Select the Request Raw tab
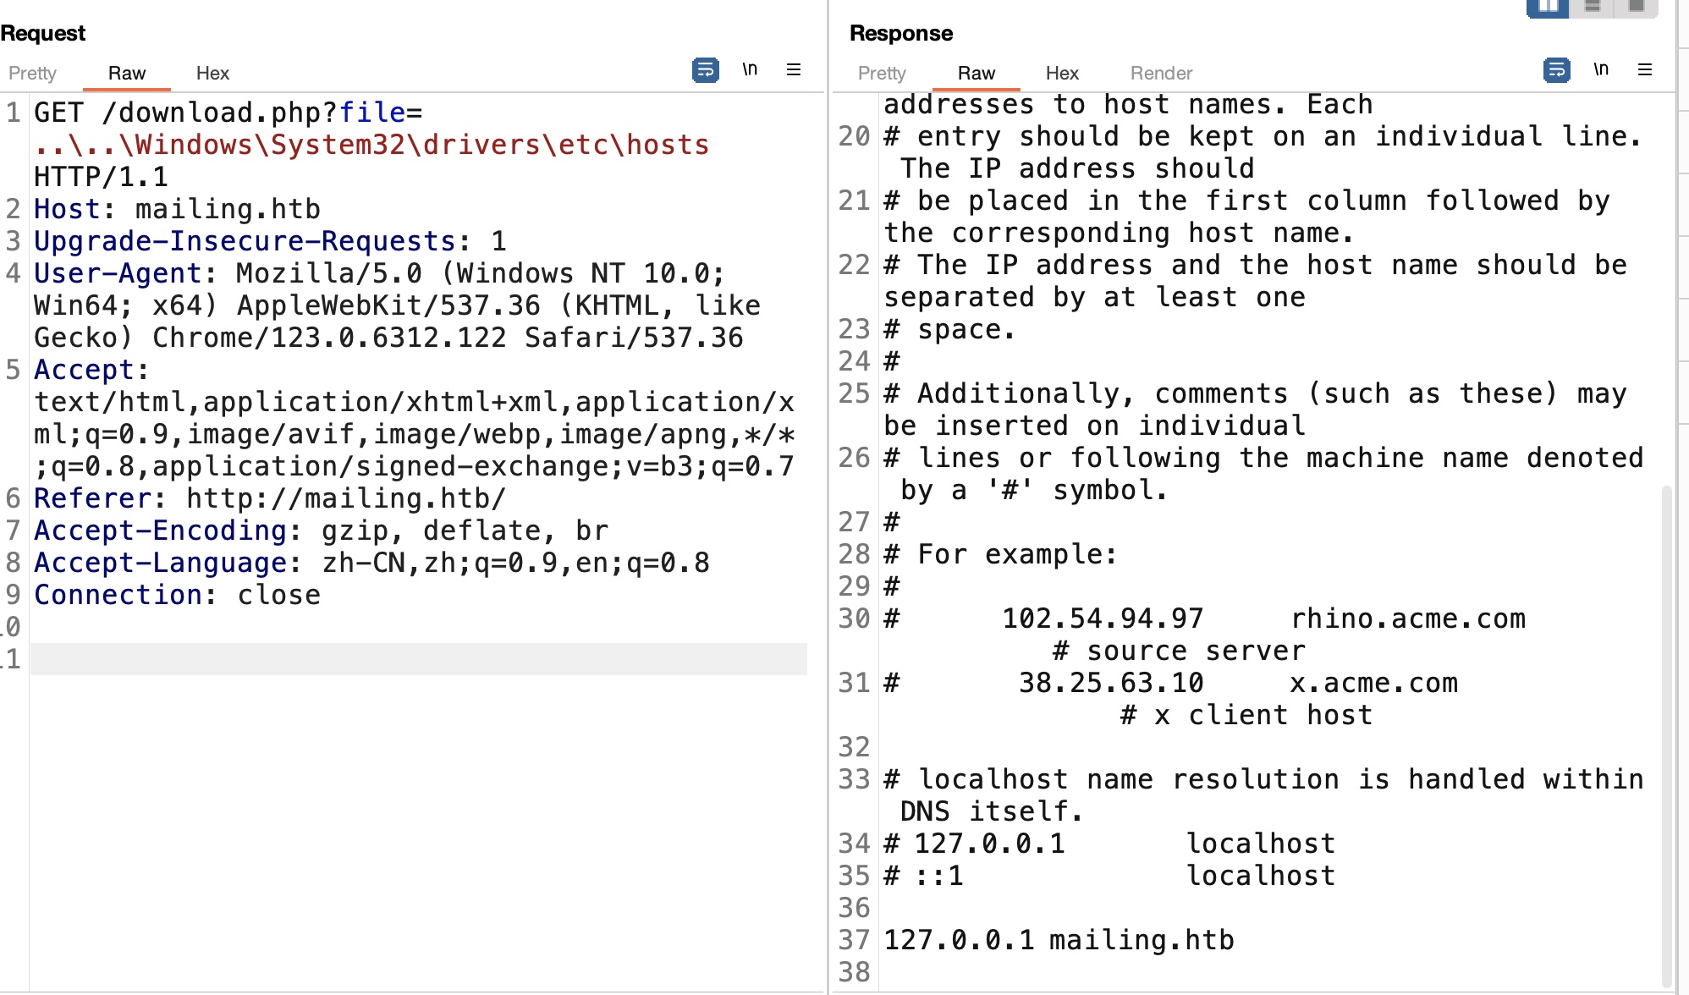The height and width of the screenshot is (995, 1689). tap(127, 73)
